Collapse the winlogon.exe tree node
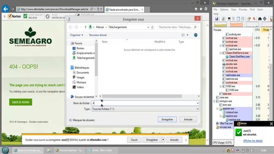Image resolution: width=274 pixels, height=154 pixels. (214, 101)
